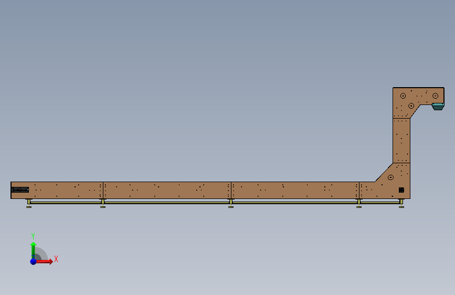Select the leftmost support foot under the conveyor
The image size is (455, 295).
click(x=29, y=204)
